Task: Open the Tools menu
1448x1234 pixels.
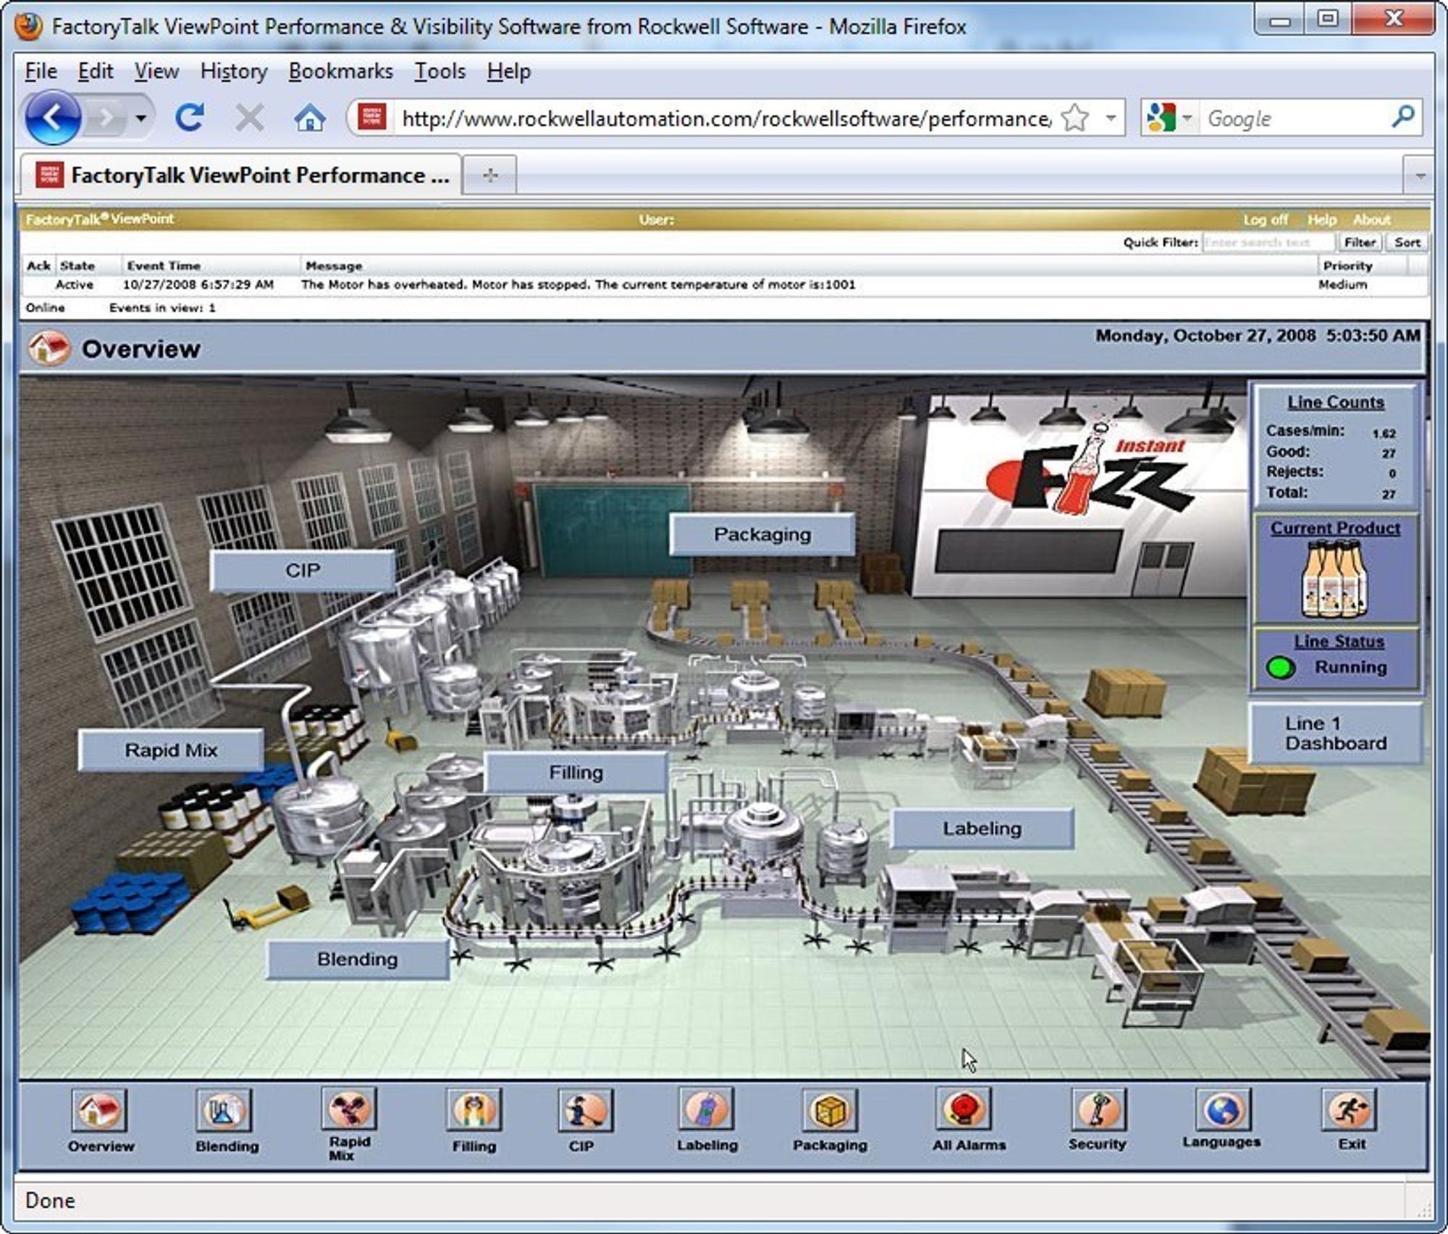Action: click(439, 71)
